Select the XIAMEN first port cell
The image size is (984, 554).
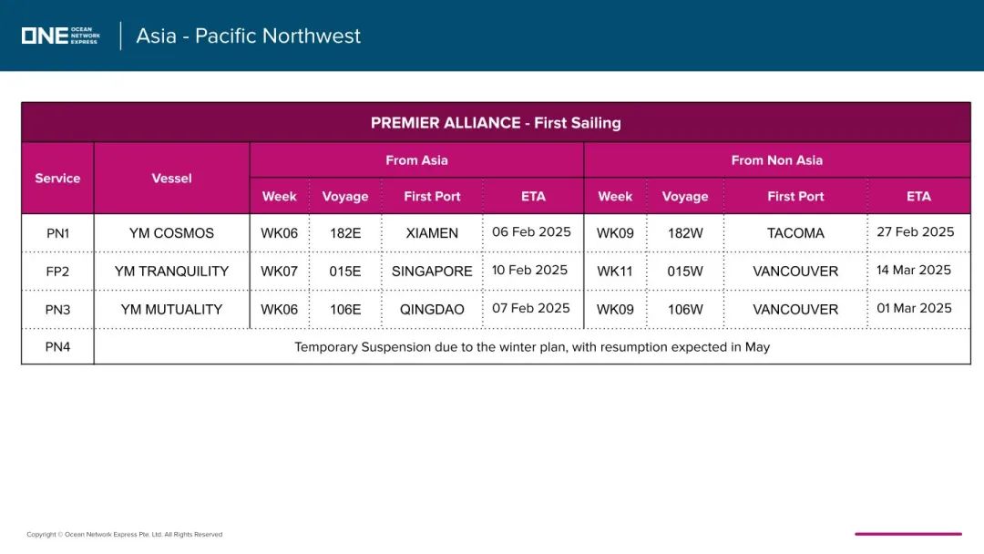[432, 233]
